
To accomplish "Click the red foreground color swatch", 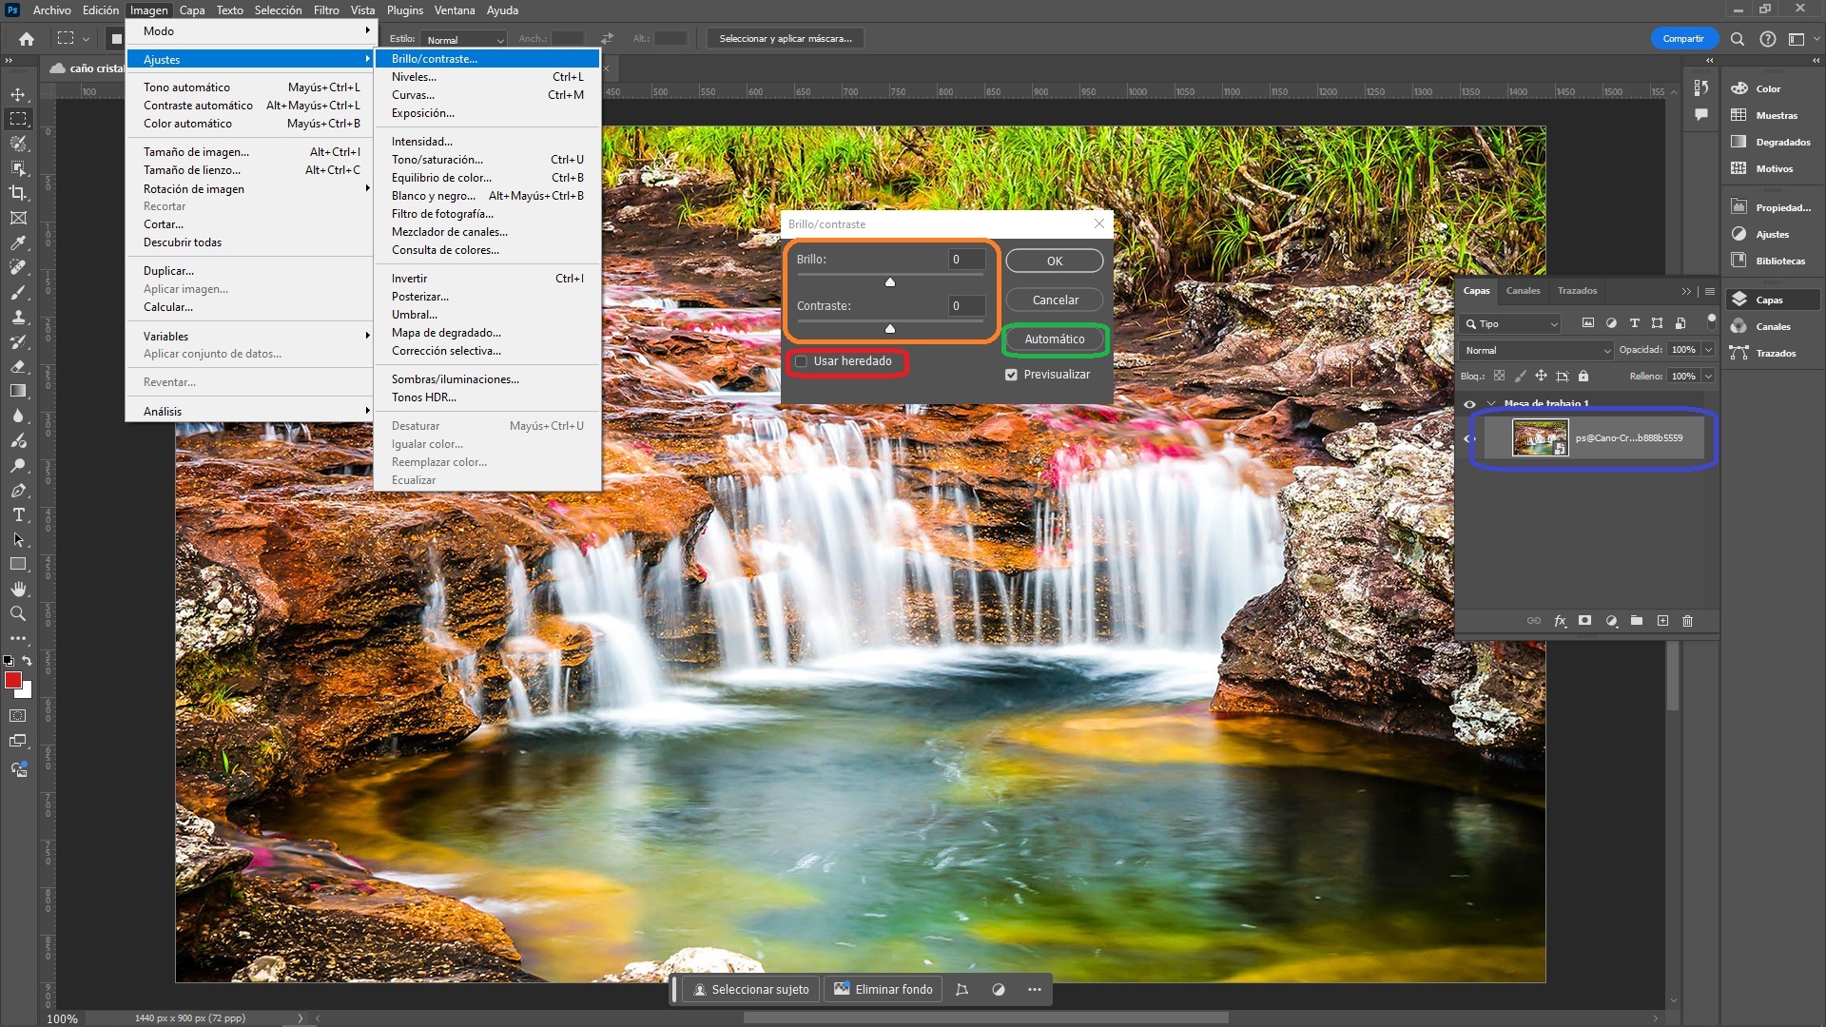I will 13,680.
